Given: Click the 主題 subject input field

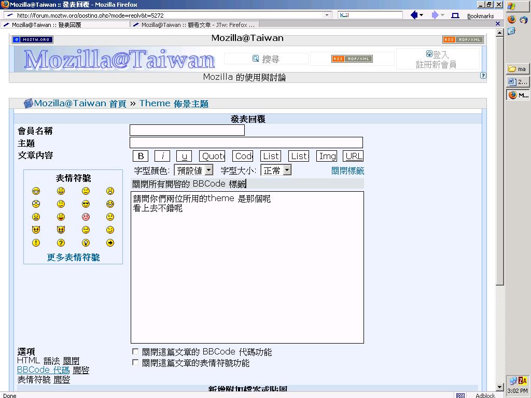Looking at the screenshot, I should [x=246, y=143].
